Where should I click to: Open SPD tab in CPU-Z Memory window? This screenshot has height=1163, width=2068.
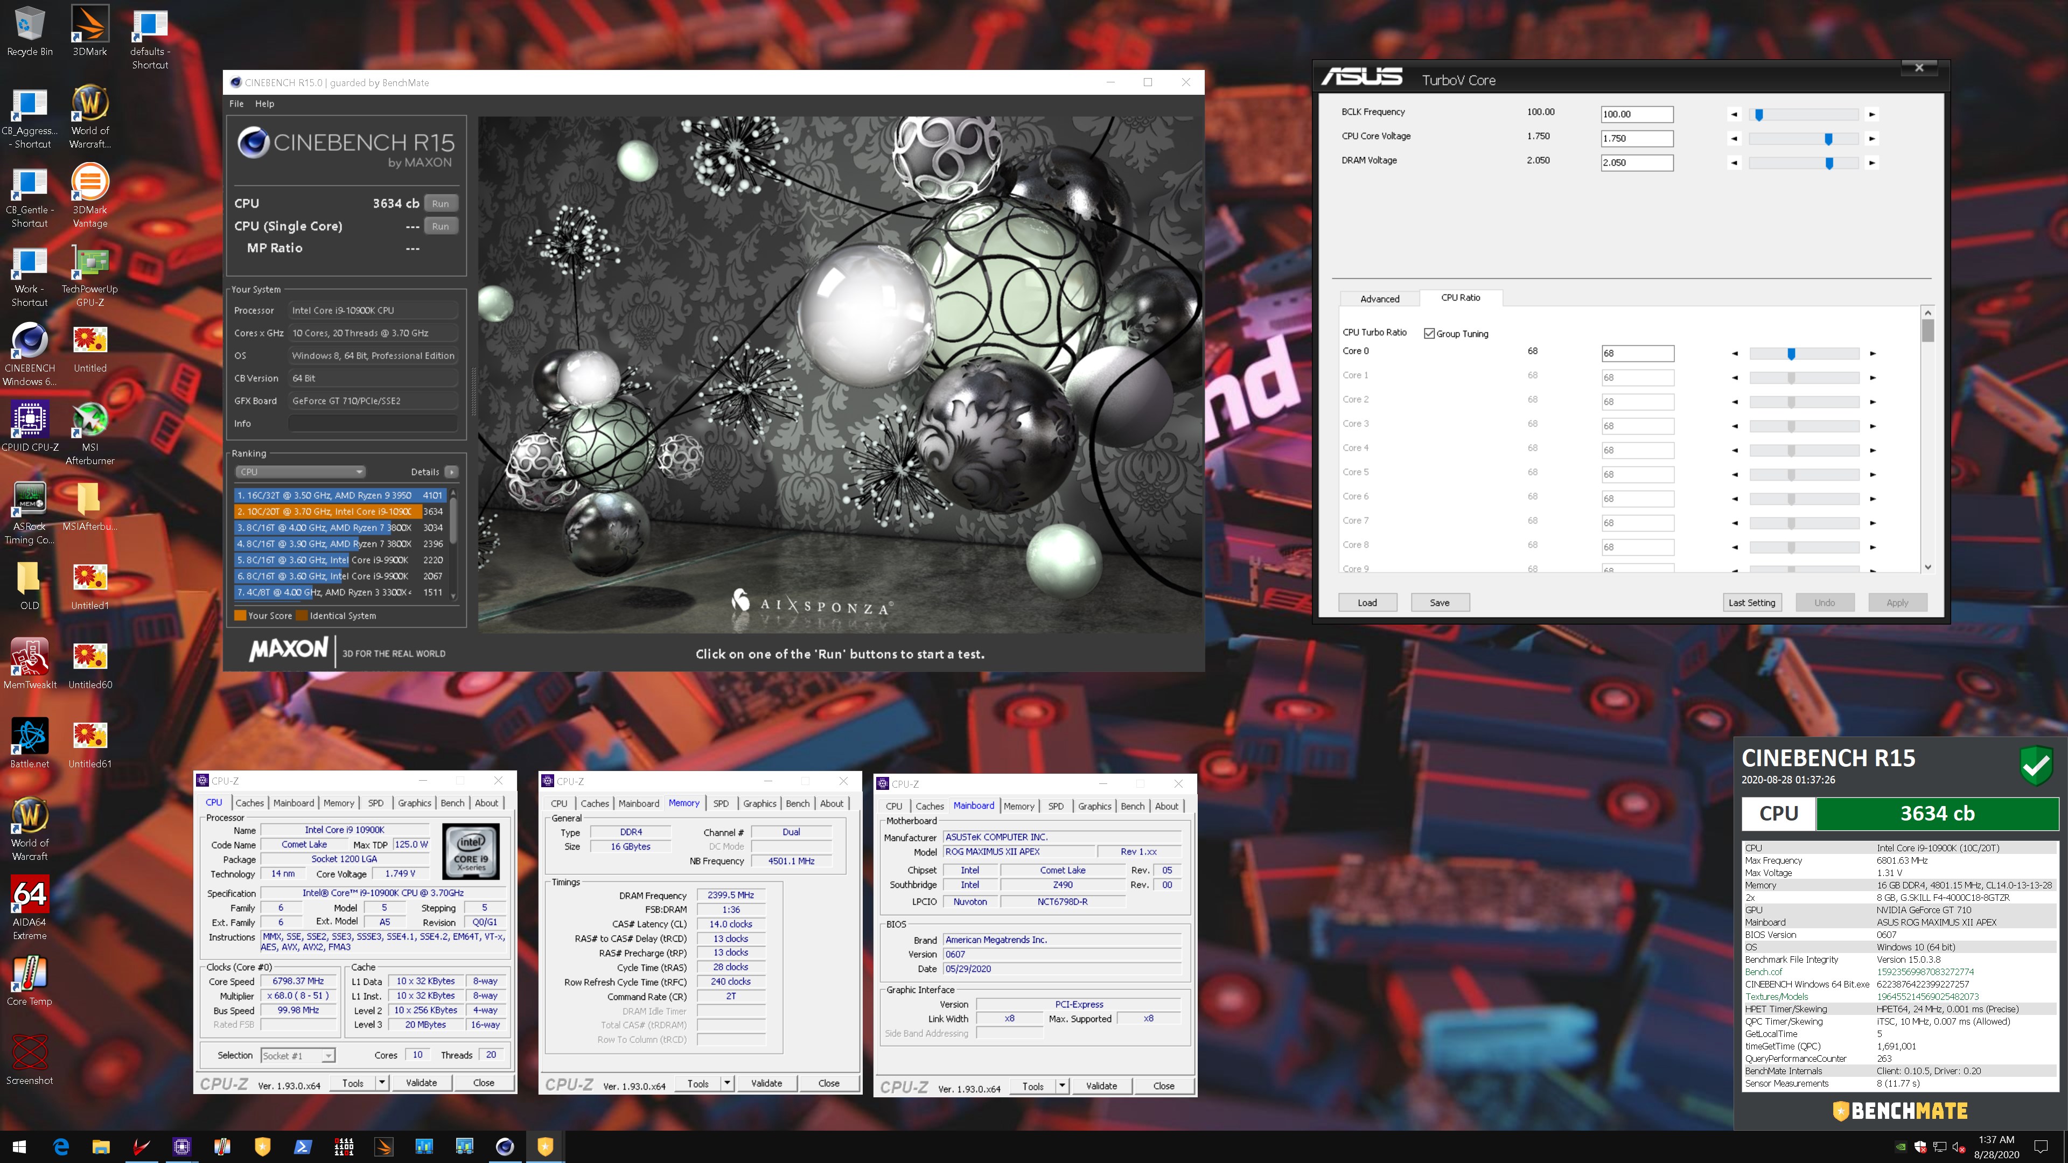721,803
